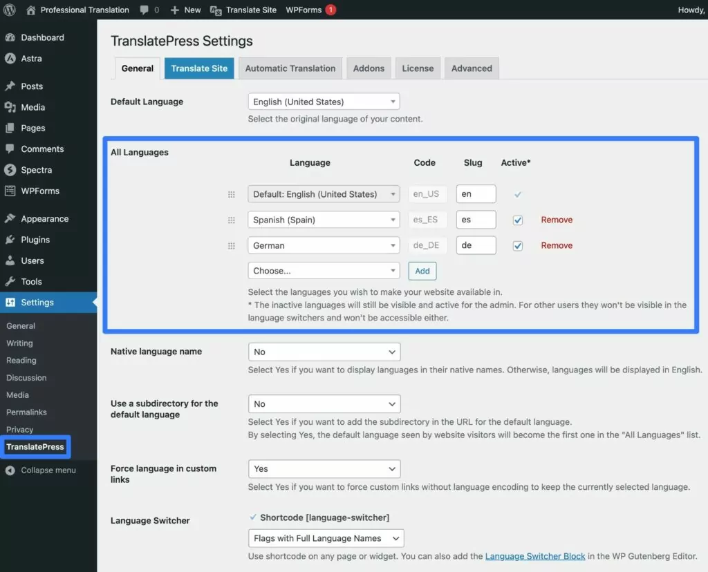Click the Appearance brush icon
708x572 pixels.
click(x=10, y=218)
